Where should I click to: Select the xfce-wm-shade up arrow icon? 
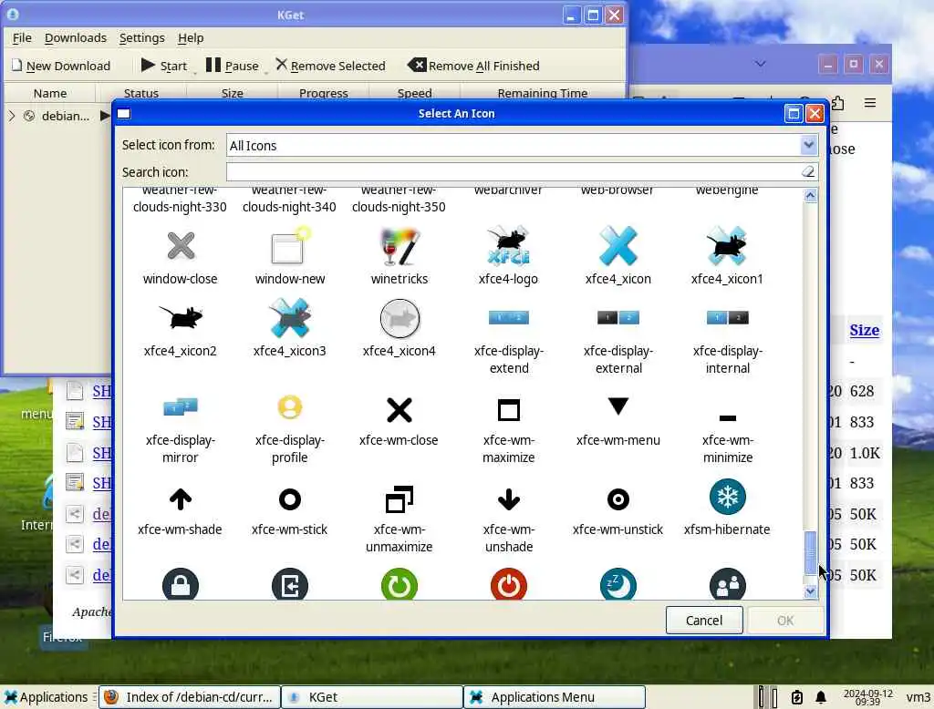tap(181, 499)
